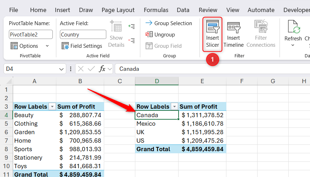Image resolution: width=310 pixels, height=177 pixels.
Task: Click the Group Selection arrow icon
Action: pos(149,23)
